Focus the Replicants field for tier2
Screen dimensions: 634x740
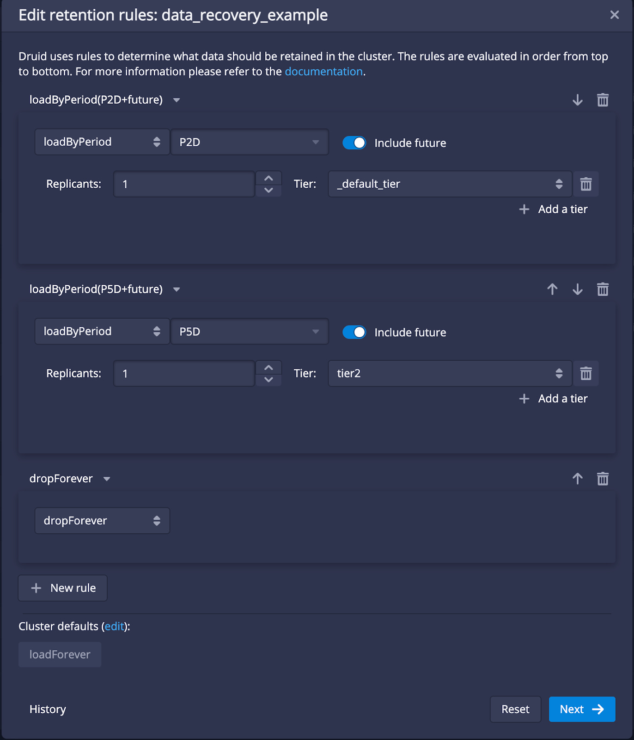[184, 374]
